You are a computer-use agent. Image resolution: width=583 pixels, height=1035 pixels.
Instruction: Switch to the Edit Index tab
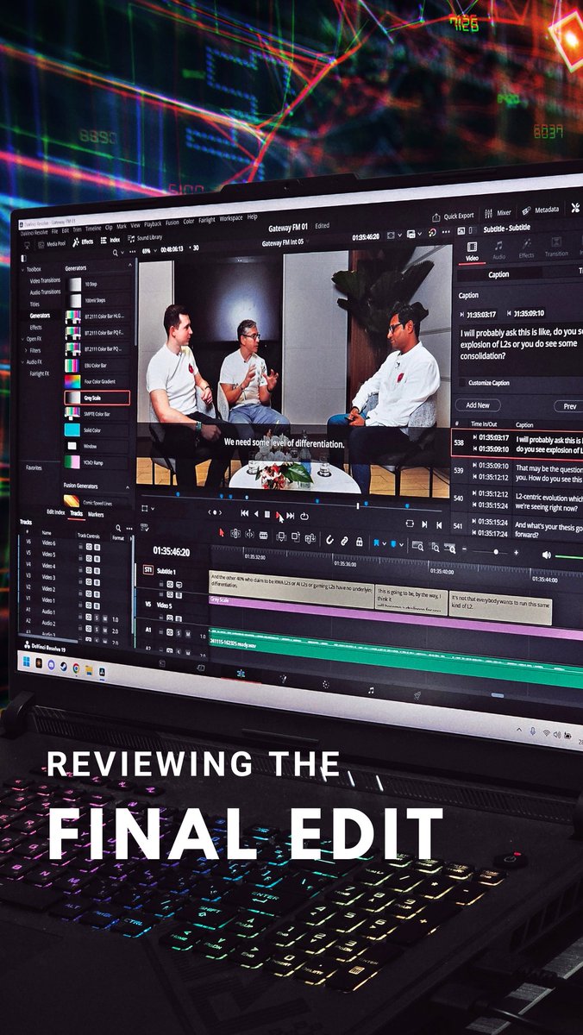click(x=55, y=511)
